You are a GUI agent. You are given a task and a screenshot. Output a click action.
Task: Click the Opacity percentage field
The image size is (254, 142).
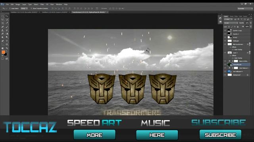pyautogui.click(x=247, y=23)
